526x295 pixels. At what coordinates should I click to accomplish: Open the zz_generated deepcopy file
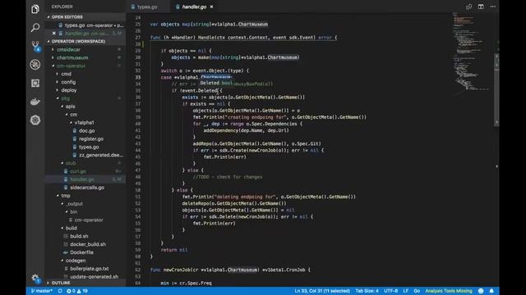(x=100, y=155)
